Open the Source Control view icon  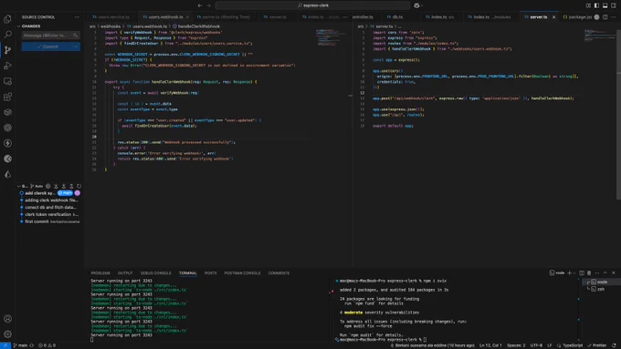7,50
